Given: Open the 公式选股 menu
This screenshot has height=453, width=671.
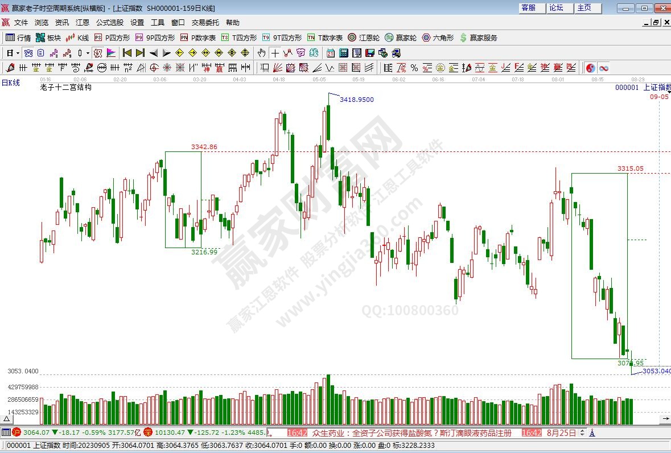Looking at the screenshot, I should coord(109,23).
